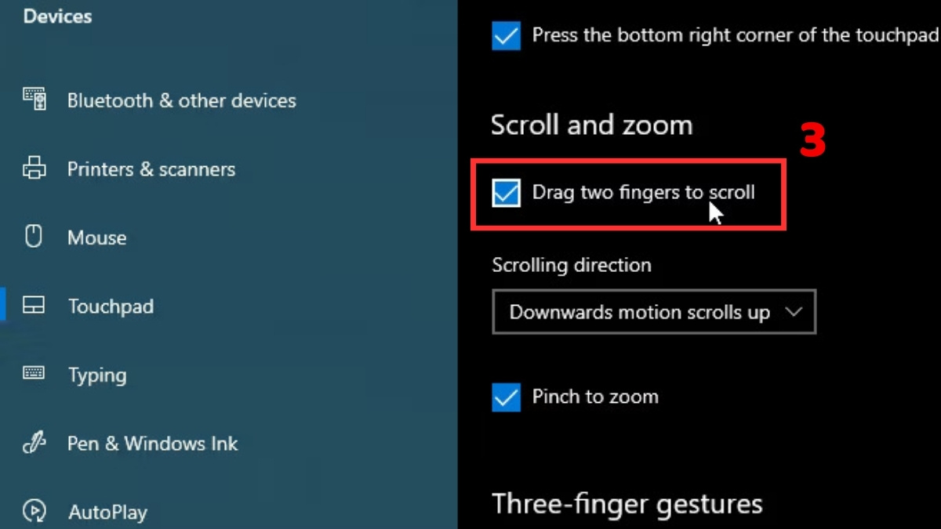Open Pen & Windows Ink settings

[152, 443]
